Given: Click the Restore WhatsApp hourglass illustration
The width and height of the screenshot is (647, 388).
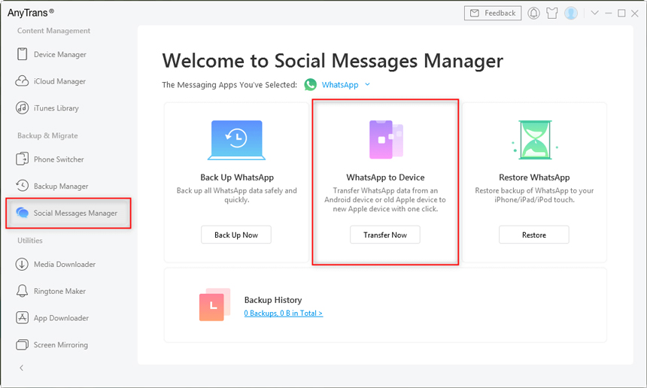Looking at the screenshot, I should click(535, 139).
